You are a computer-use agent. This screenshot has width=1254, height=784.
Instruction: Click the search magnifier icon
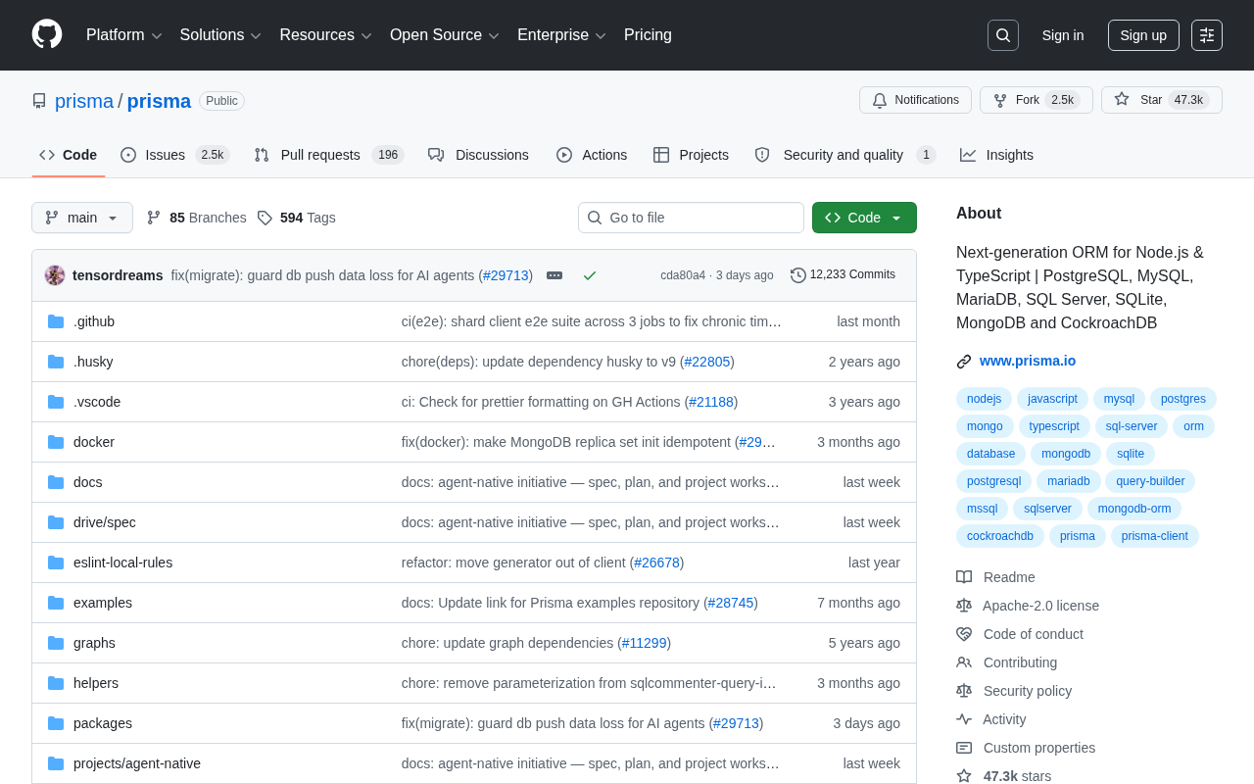[1003, 35]
